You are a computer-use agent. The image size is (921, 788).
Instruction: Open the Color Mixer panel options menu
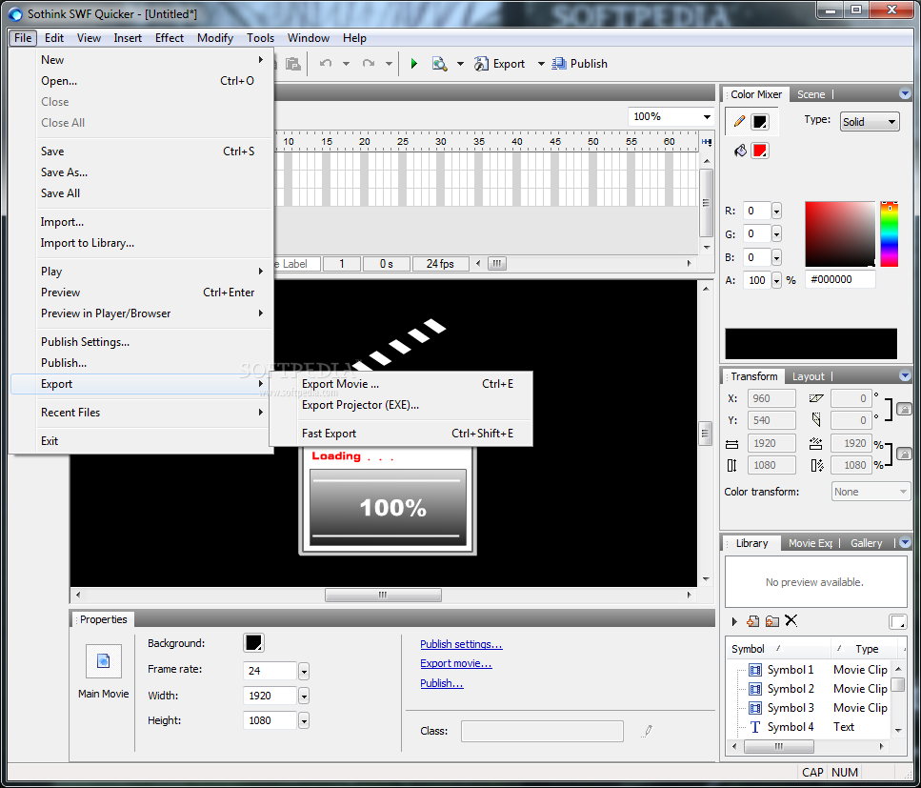pos(905,93)
